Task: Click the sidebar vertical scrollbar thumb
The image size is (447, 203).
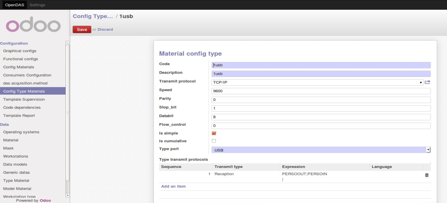Action: click(68, 113)
